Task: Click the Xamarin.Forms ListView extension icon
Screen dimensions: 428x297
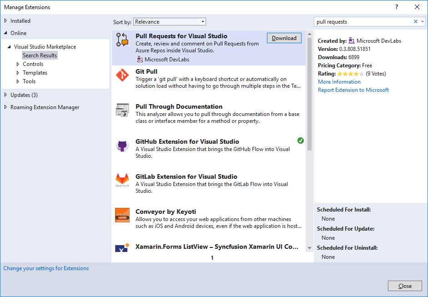Action: point(122,249)
